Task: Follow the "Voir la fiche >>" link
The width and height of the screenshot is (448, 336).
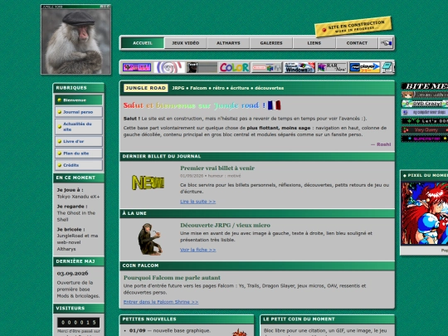Action: tap(197, 250)
